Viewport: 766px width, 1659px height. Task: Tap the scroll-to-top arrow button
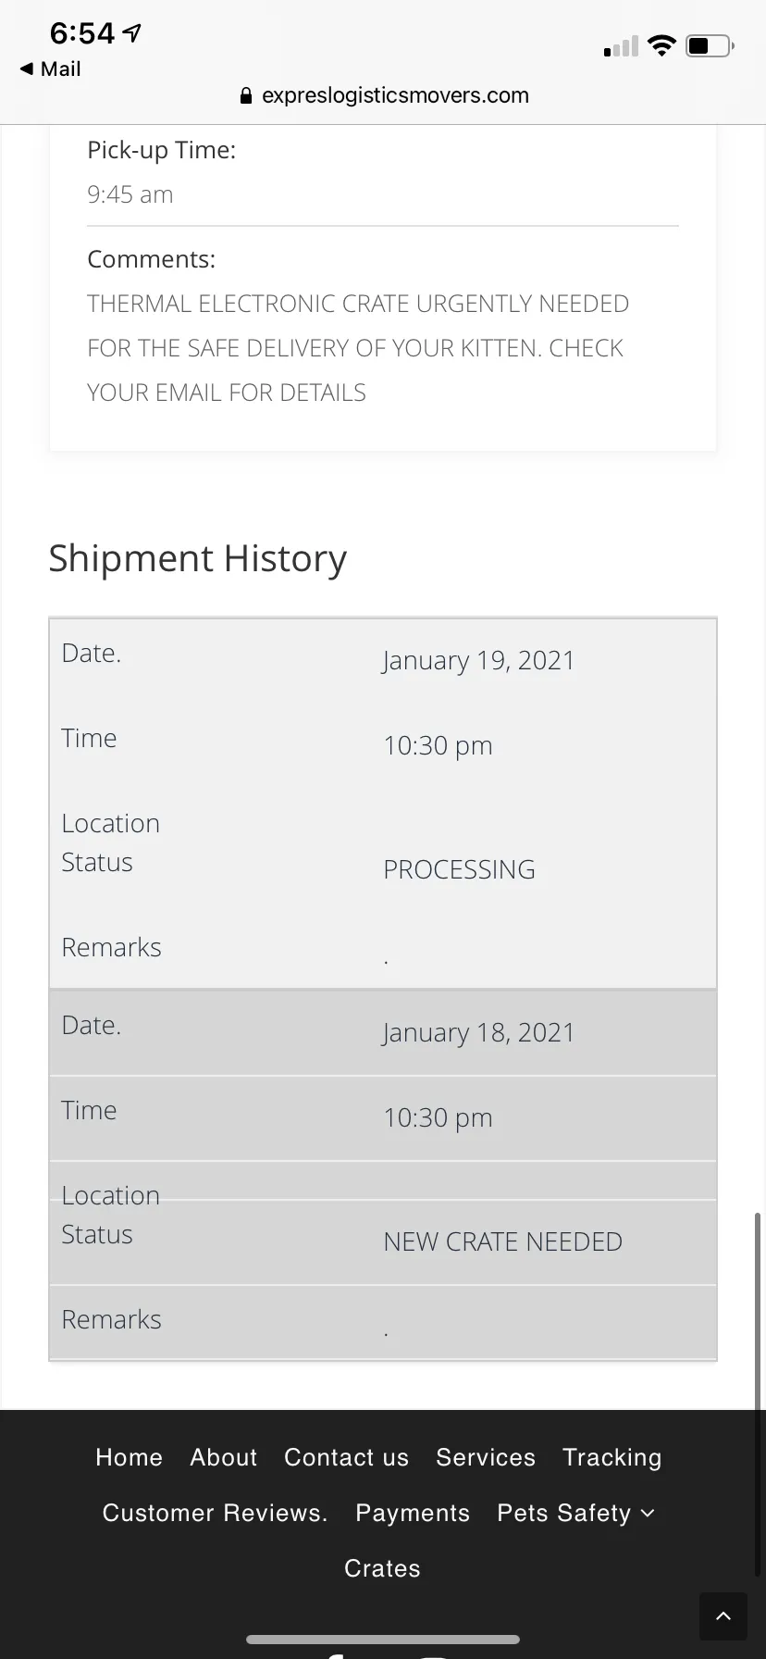click(x=723, y=1615)
